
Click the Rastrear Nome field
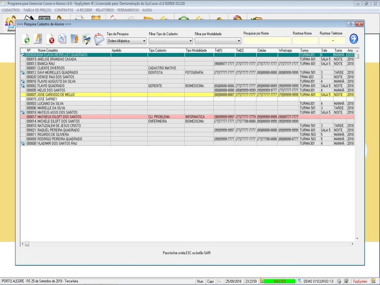305,40
